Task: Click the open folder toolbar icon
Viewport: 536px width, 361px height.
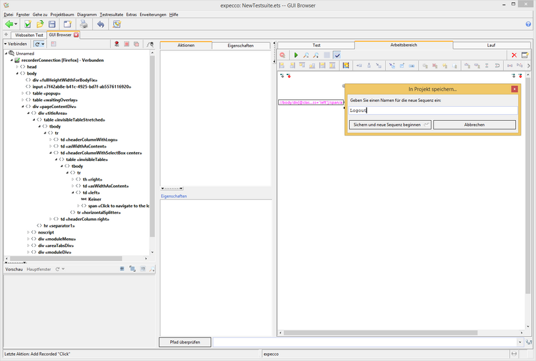Action: pyautogui.click(x=40, y=24)
